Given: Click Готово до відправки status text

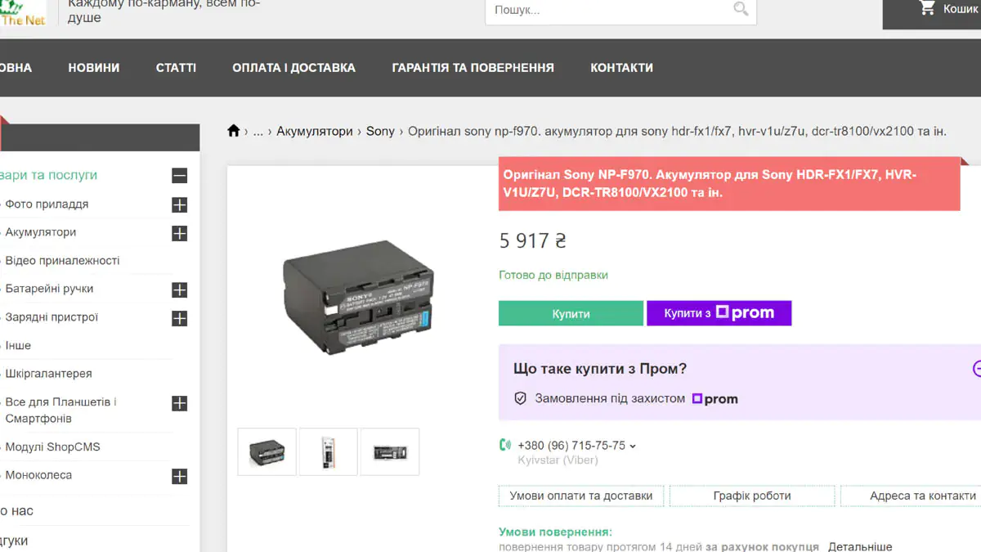Looking at the screenshot, I should (x=553, y=276).
